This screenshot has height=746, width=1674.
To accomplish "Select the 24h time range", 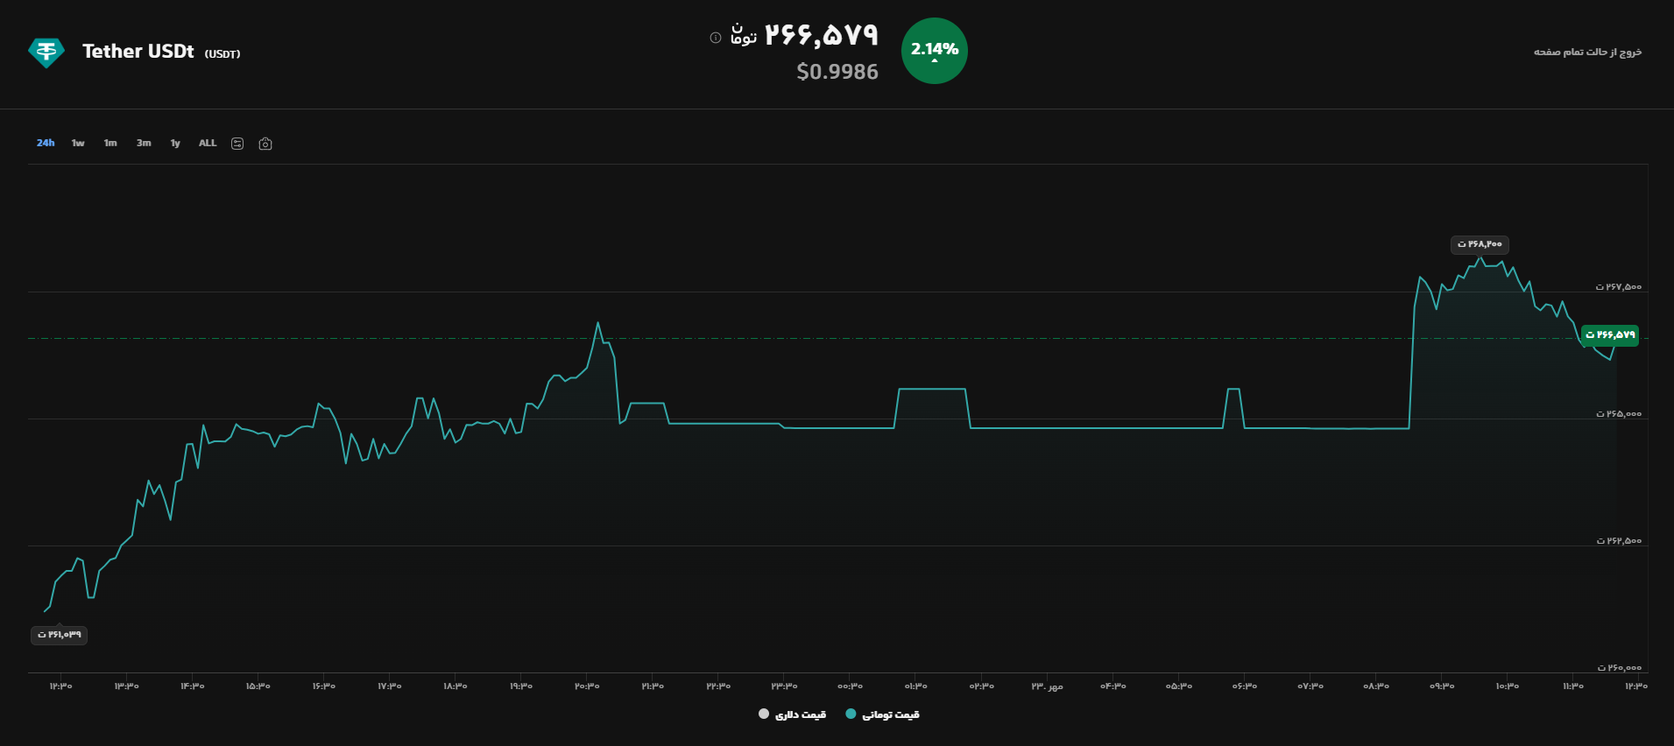I will (x=46, y=143).
